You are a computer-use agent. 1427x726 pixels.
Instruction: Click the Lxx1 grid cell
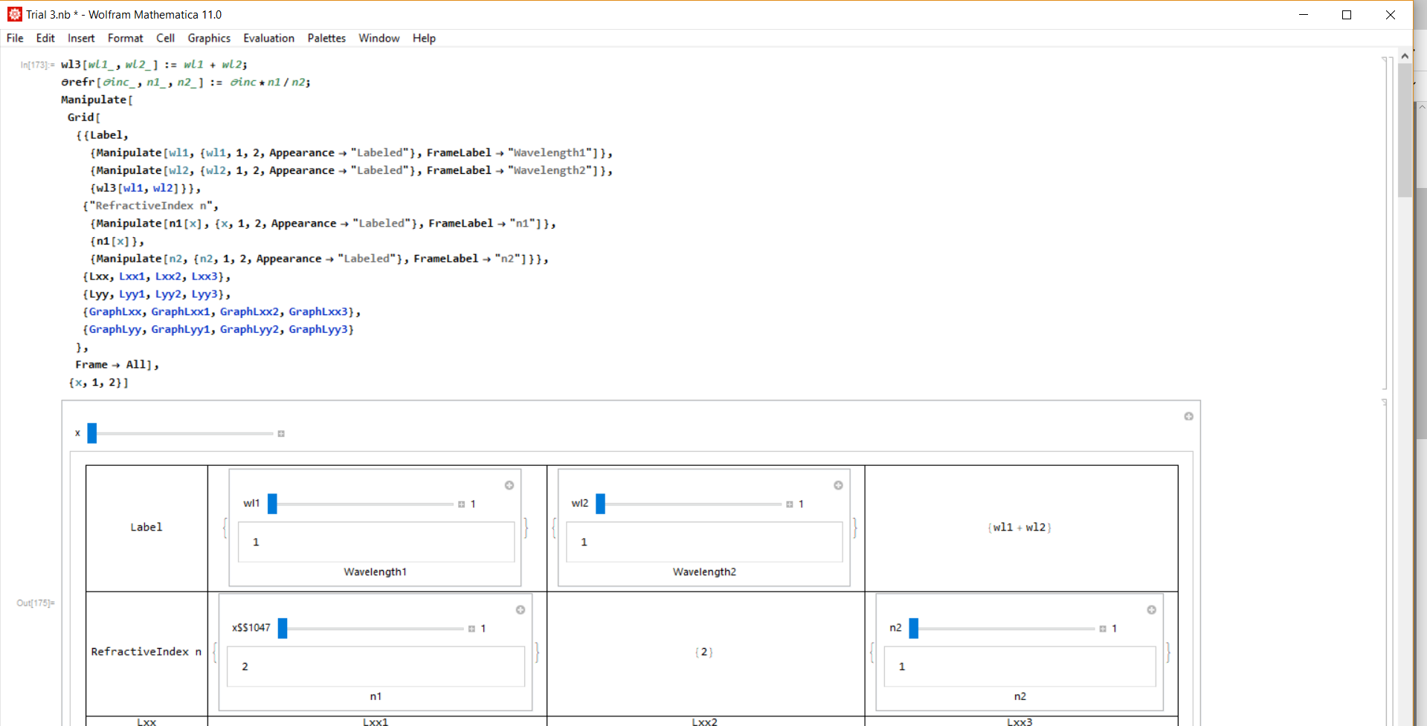tap(376, 721)
